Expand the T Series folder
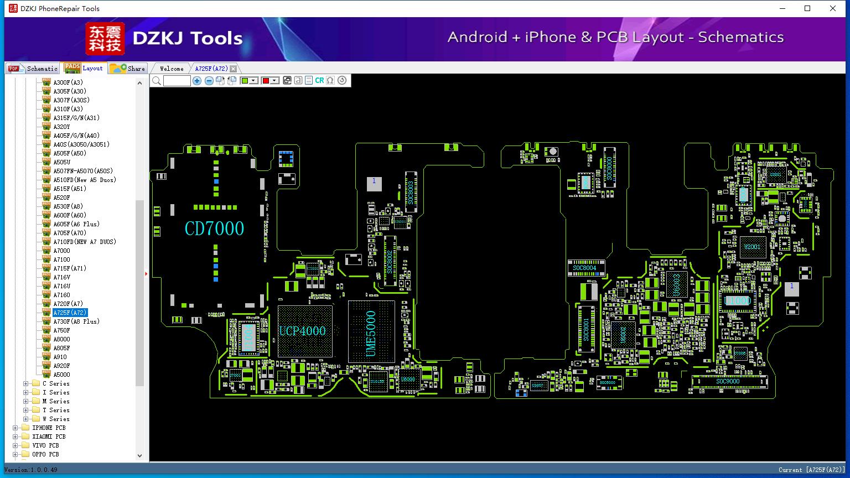 pos(25,410)
